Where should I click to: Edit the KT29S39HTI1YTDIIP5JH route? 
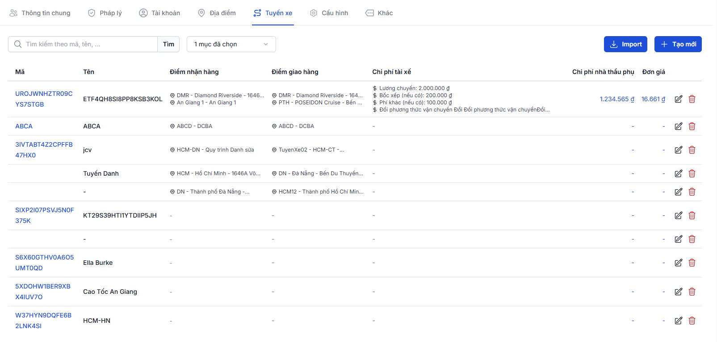pos(678,215)
